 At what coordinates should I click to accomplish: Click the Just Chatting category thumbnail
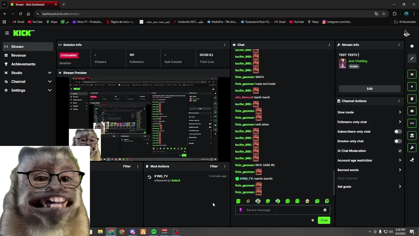[x=342, y=63]
